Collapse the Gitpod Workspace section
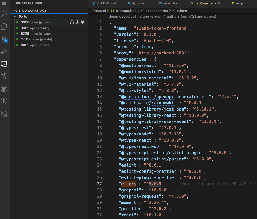257x219 pixels. coord(13,11)
